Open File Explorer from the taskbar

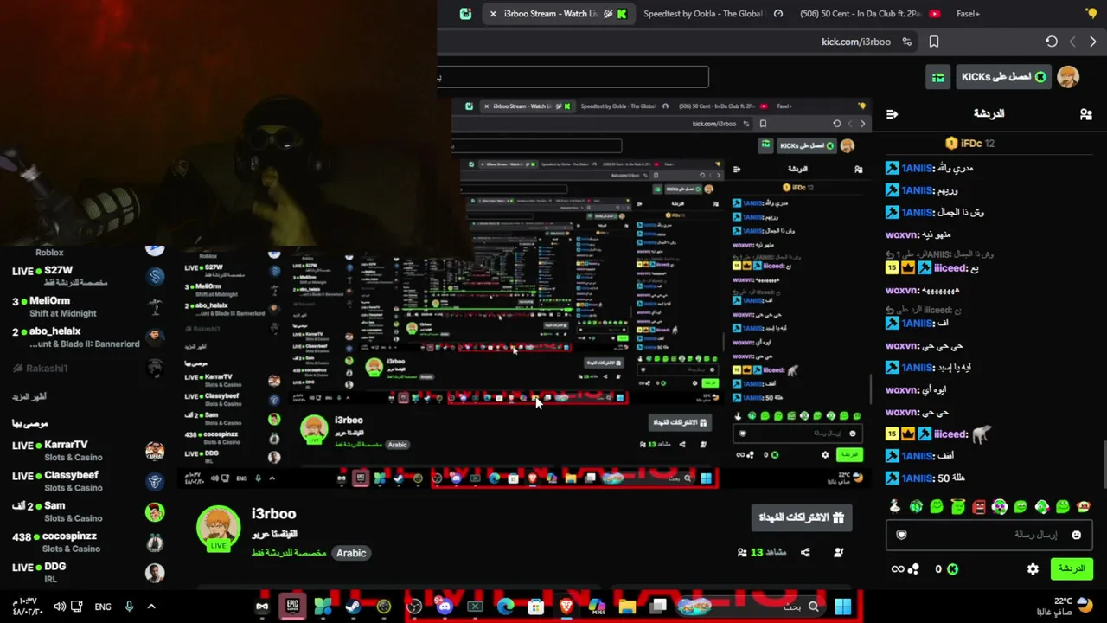coord(627,607)
